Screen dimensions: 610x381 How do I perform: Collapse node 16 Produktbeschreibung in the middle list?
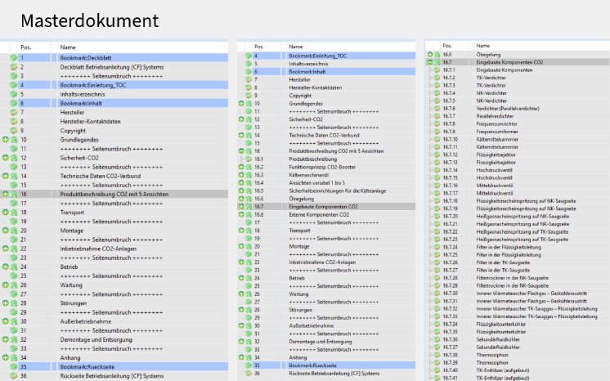pyautogui.click(x=241, y=151)
